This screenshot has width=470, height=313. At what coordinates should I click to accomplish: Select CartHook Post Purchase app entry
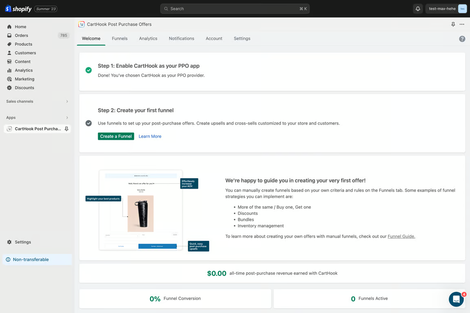click(x=37, y=129)
